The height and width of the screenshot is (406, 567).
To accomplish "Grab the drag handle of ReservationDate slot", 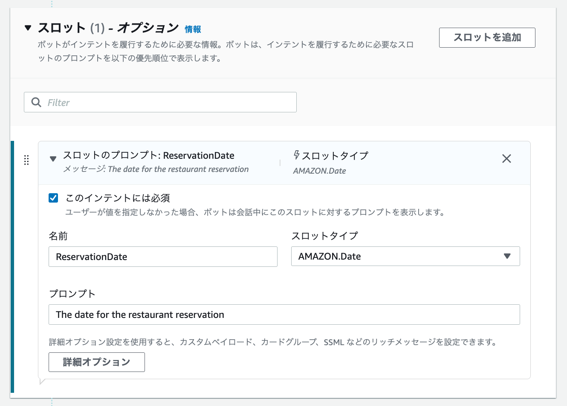I will point(26,160).
